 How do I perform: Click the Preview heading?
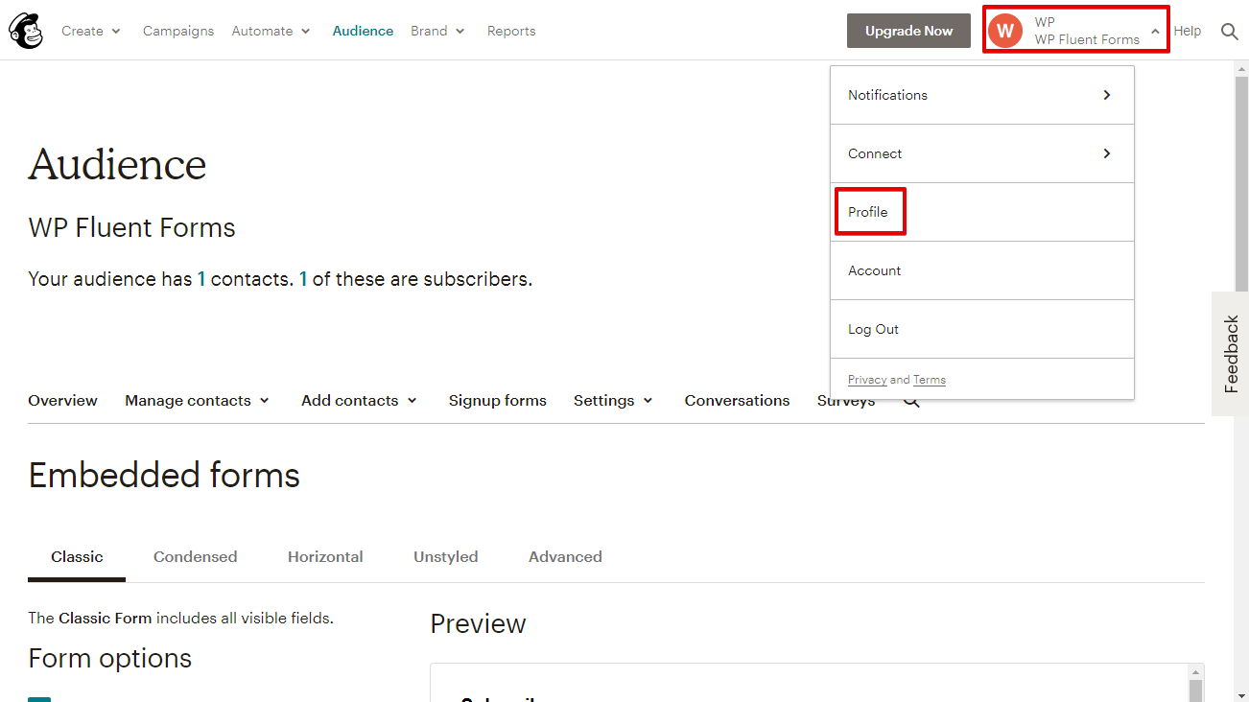tap(479, 624)
